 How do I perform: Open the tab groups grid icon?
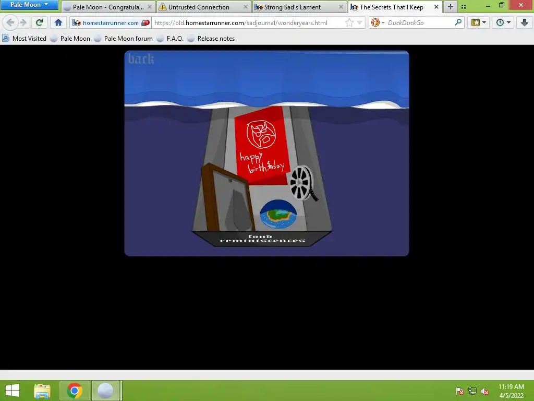click(464, 7)
